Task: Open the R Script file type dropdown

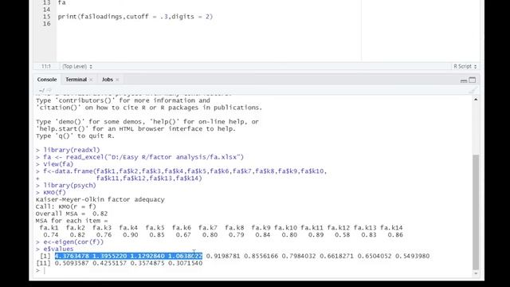Action: pos(465,66)
